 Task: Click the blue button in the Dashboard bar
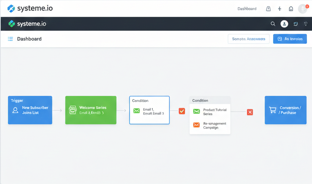point(290,39)
